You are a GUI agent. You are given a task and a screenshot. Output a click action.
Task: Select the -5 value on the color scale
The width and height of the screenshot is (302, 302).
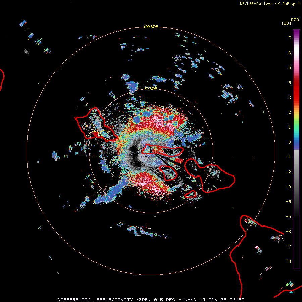(288, 217)
